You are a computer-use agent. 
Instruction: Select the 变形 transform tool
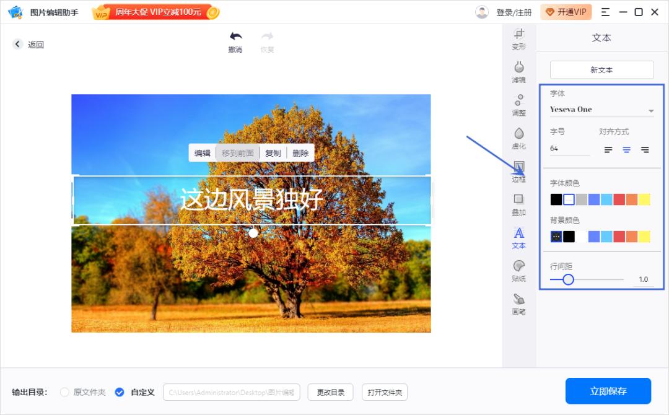tap(518, 38)
